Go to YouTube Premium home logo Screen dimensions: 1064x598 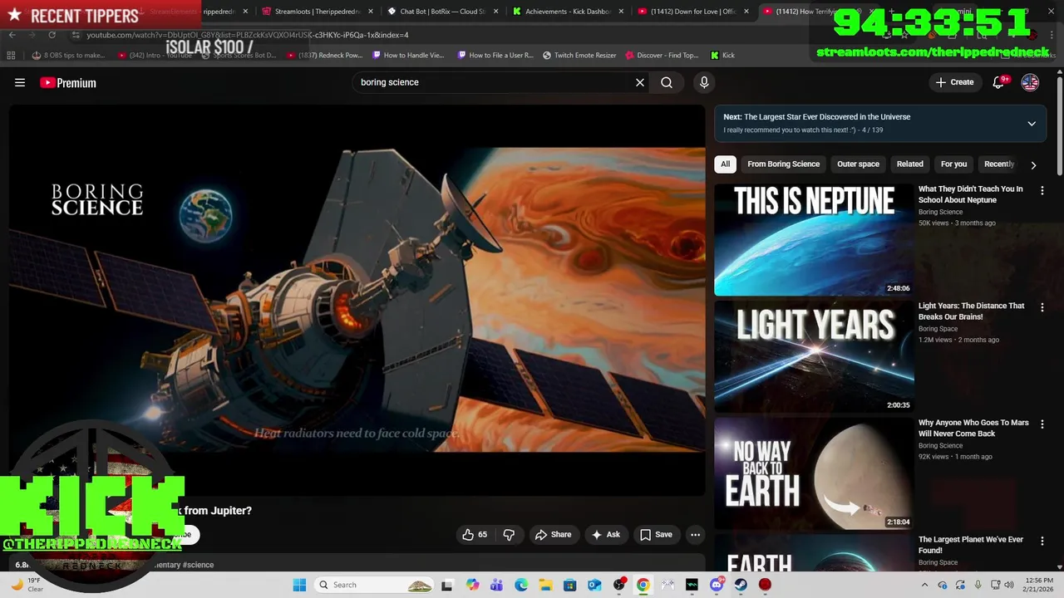(68, 82)
